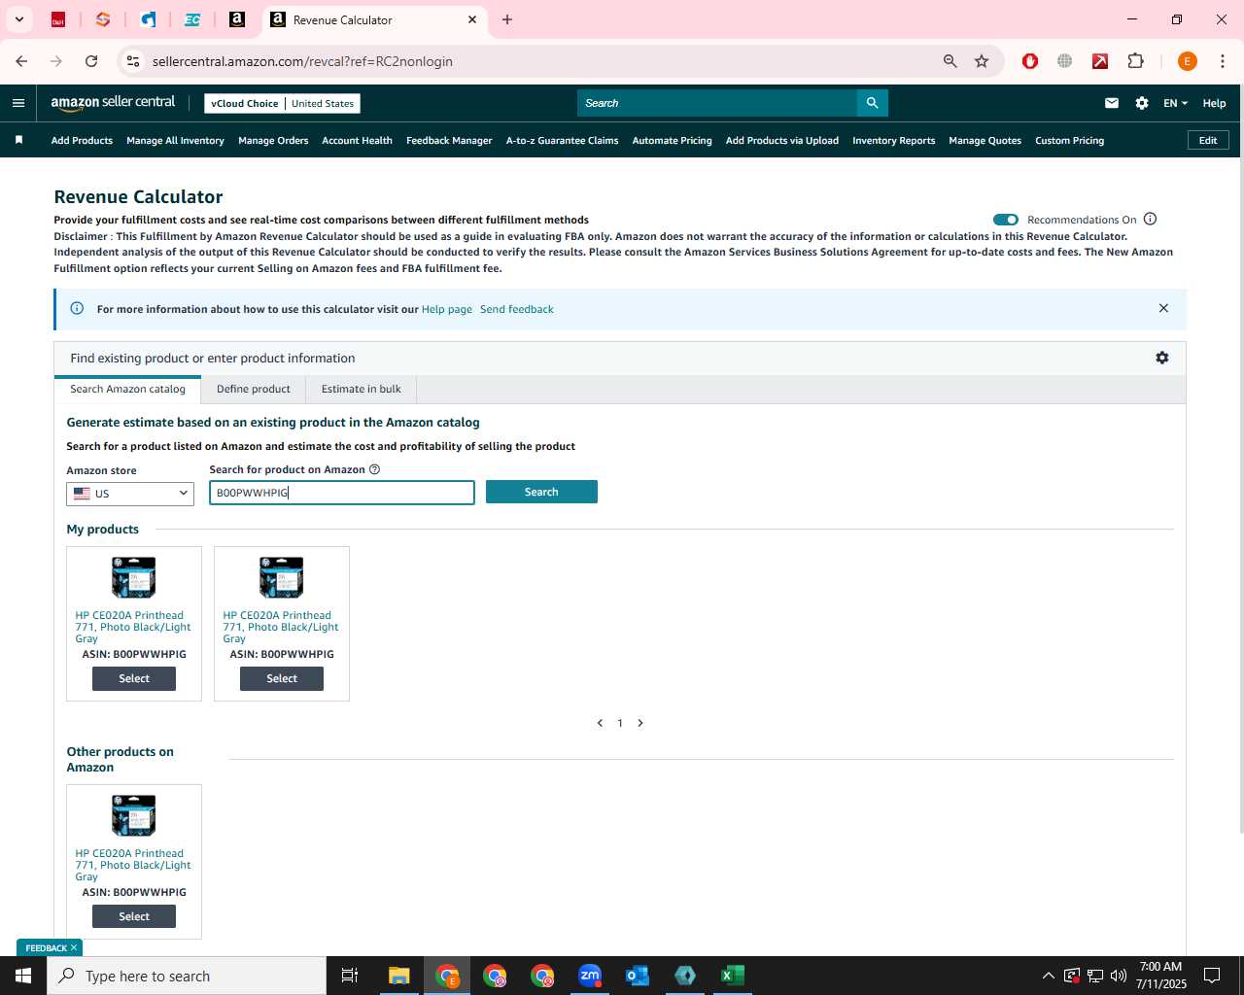1244x995 pixels.
Task: Click the Windows taskbar search box
Action: [x=187, y=976]
